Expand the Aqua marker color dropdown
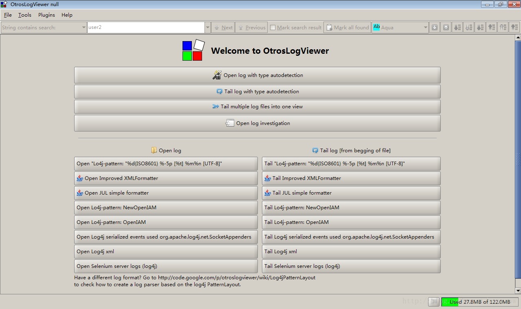 pyautogui.click(x=425, y=28)
